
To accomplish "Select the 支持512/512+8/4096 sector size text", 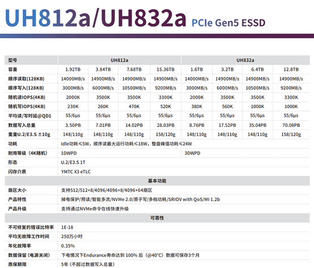I will pyautogui.click(x=107, y=190).
